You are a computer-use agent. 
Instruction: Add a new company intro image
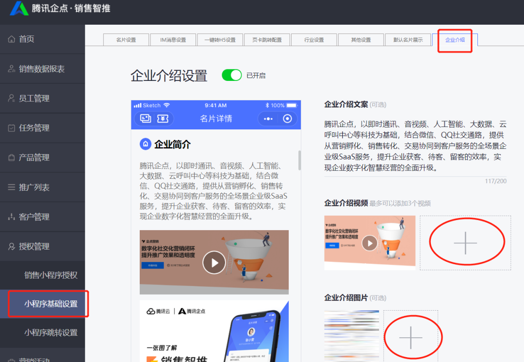410,337
